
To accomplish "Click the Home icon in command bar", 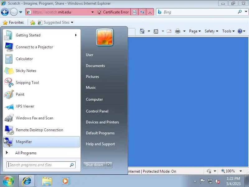I will [142, 31].
